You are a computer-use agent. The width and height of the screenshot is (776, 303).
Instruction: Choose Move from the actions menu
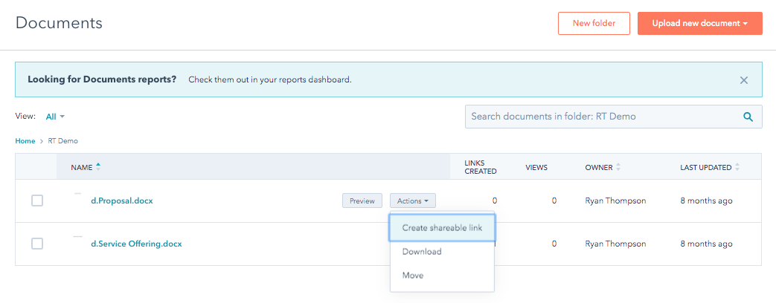(413, 276)
